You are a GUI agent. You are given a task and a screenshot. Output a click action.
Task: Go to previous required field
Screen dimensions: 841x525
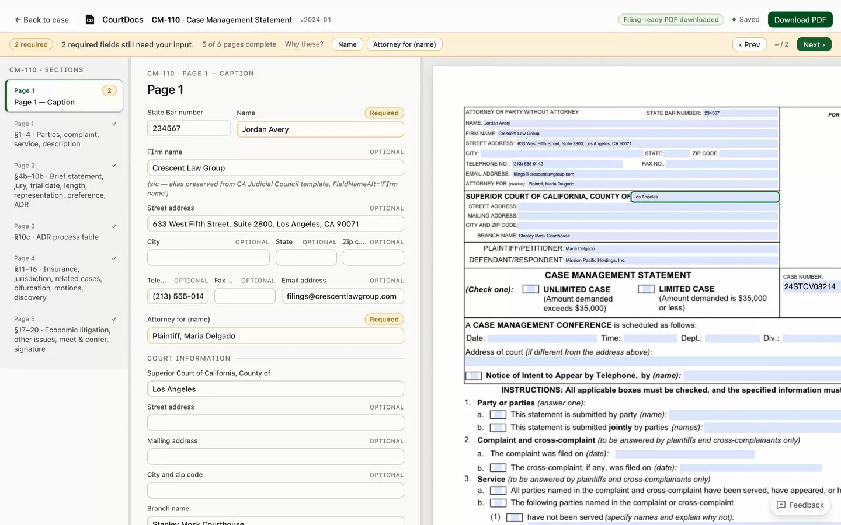tap(749, 44)
